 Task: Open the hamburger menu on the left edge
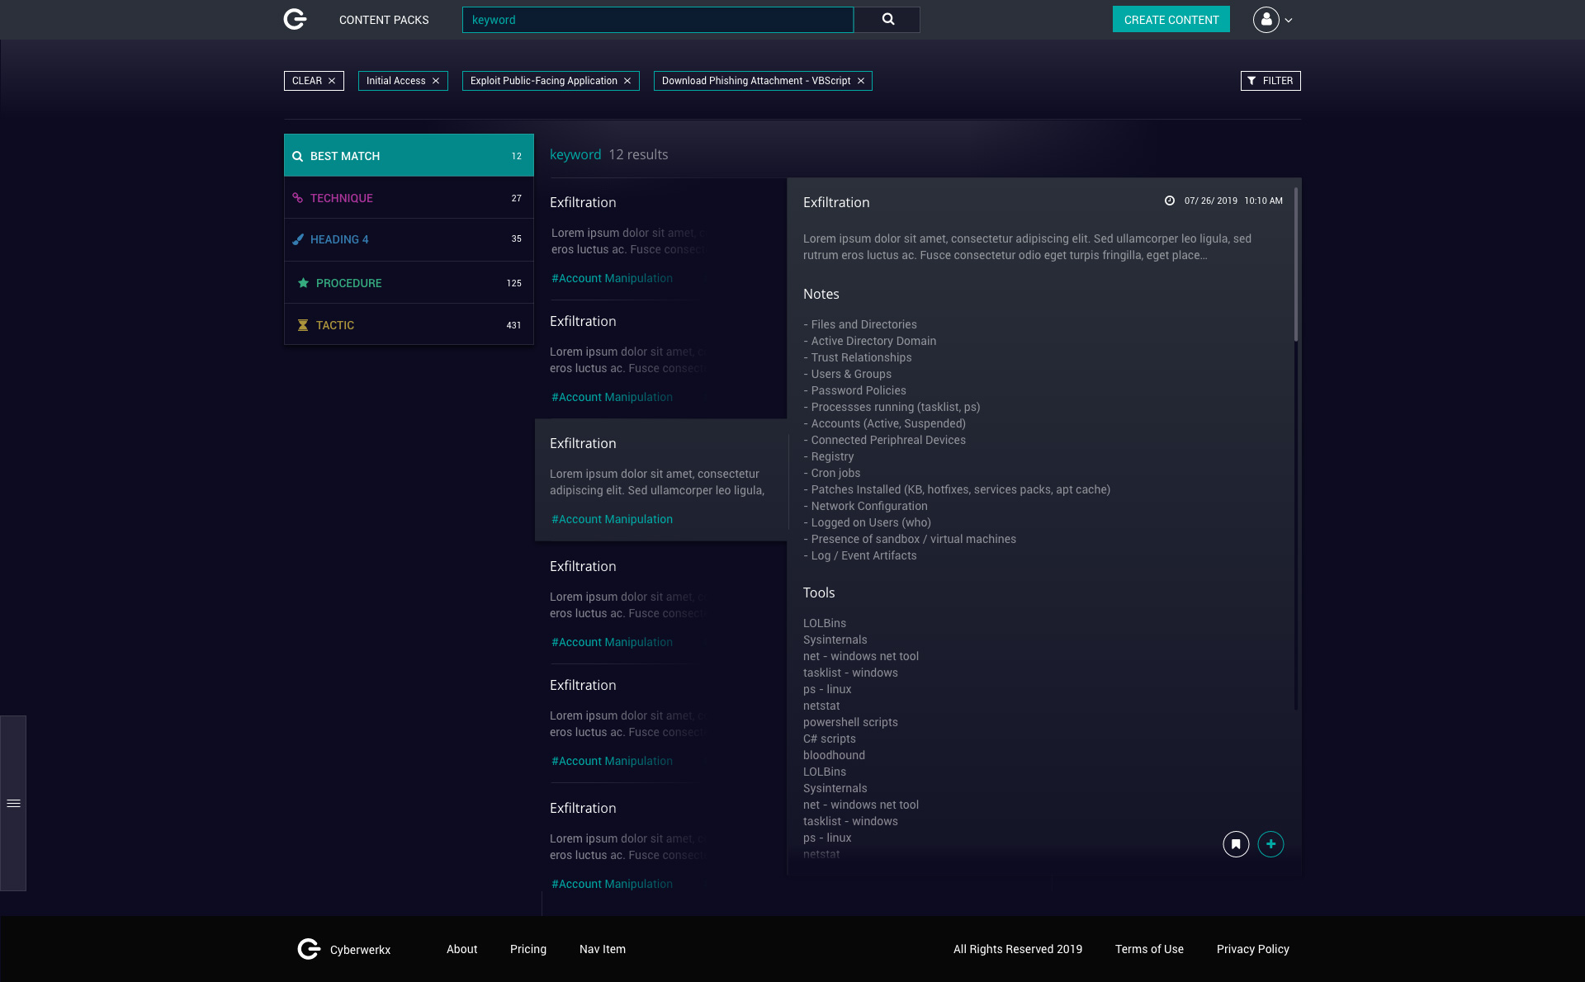pyautogui.click(x=13, y=802)
